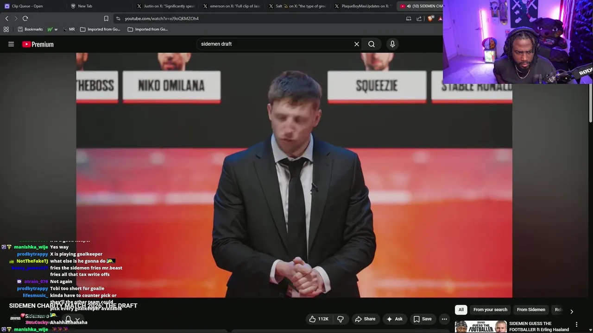Viewport: 593px width, 333px height.
Task: Mute tab via speaker icon on SIDEMEN tab
Action: click(x=409, y=6)
